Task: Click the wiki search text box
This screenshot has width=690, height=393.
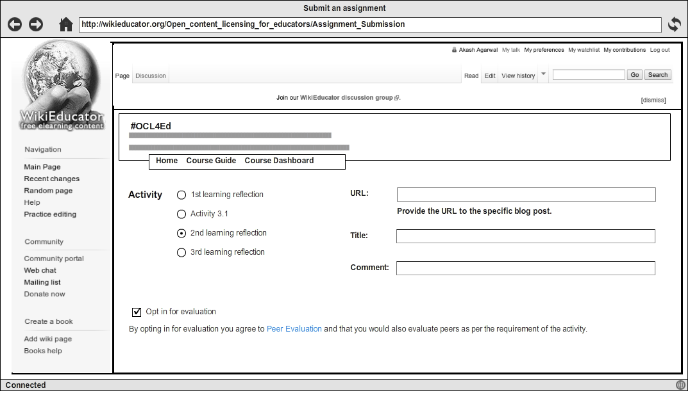Action: [x=589, y=75]
